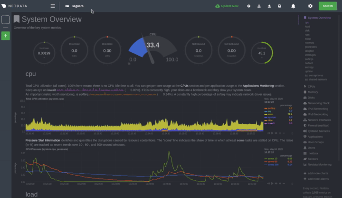Fast-forward the CPU Pressure chart
The height and width of the screenshot is (198, 342).
(276, 184)
